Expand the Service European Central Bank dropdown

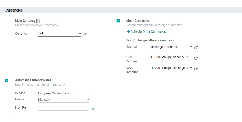click(88, 93)
